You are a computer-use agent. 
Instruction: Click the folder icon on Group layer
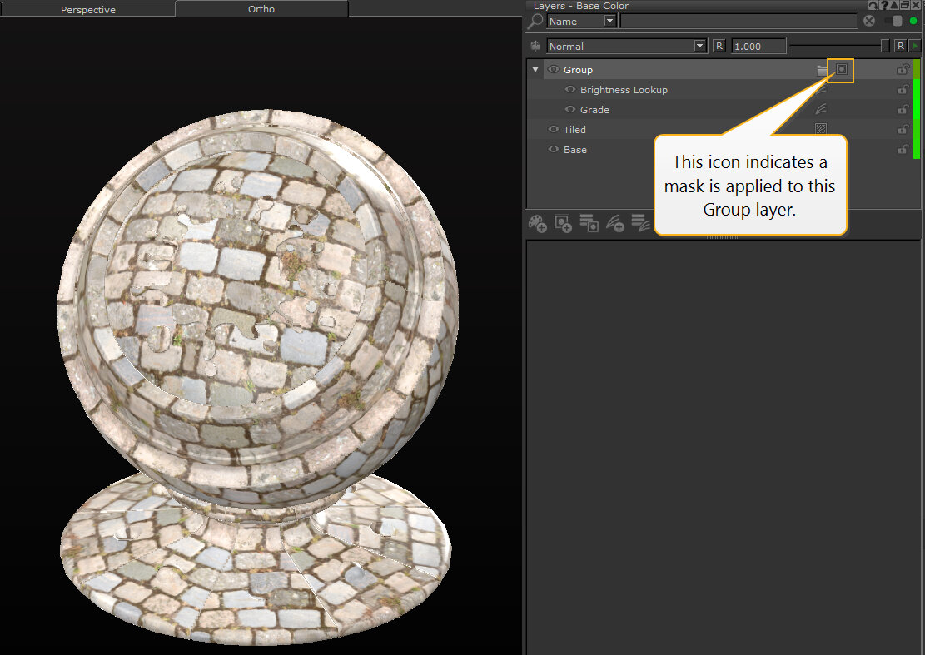(823, 70)
